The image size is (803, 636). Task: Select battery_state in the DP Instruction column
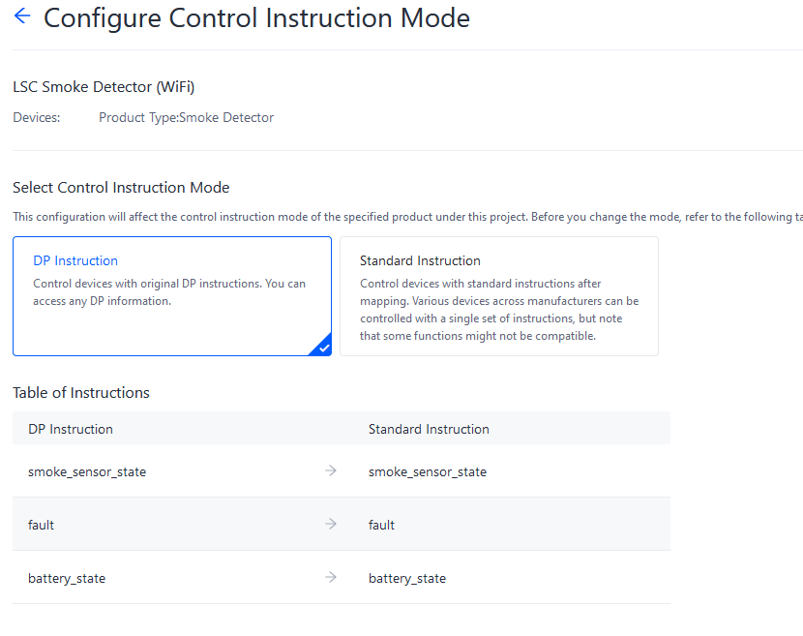click(67, 578)
